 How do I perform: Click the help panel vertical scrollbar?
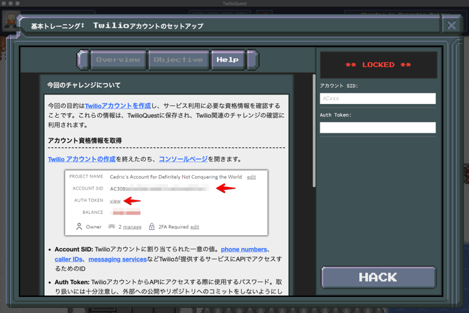coord(314,131)
